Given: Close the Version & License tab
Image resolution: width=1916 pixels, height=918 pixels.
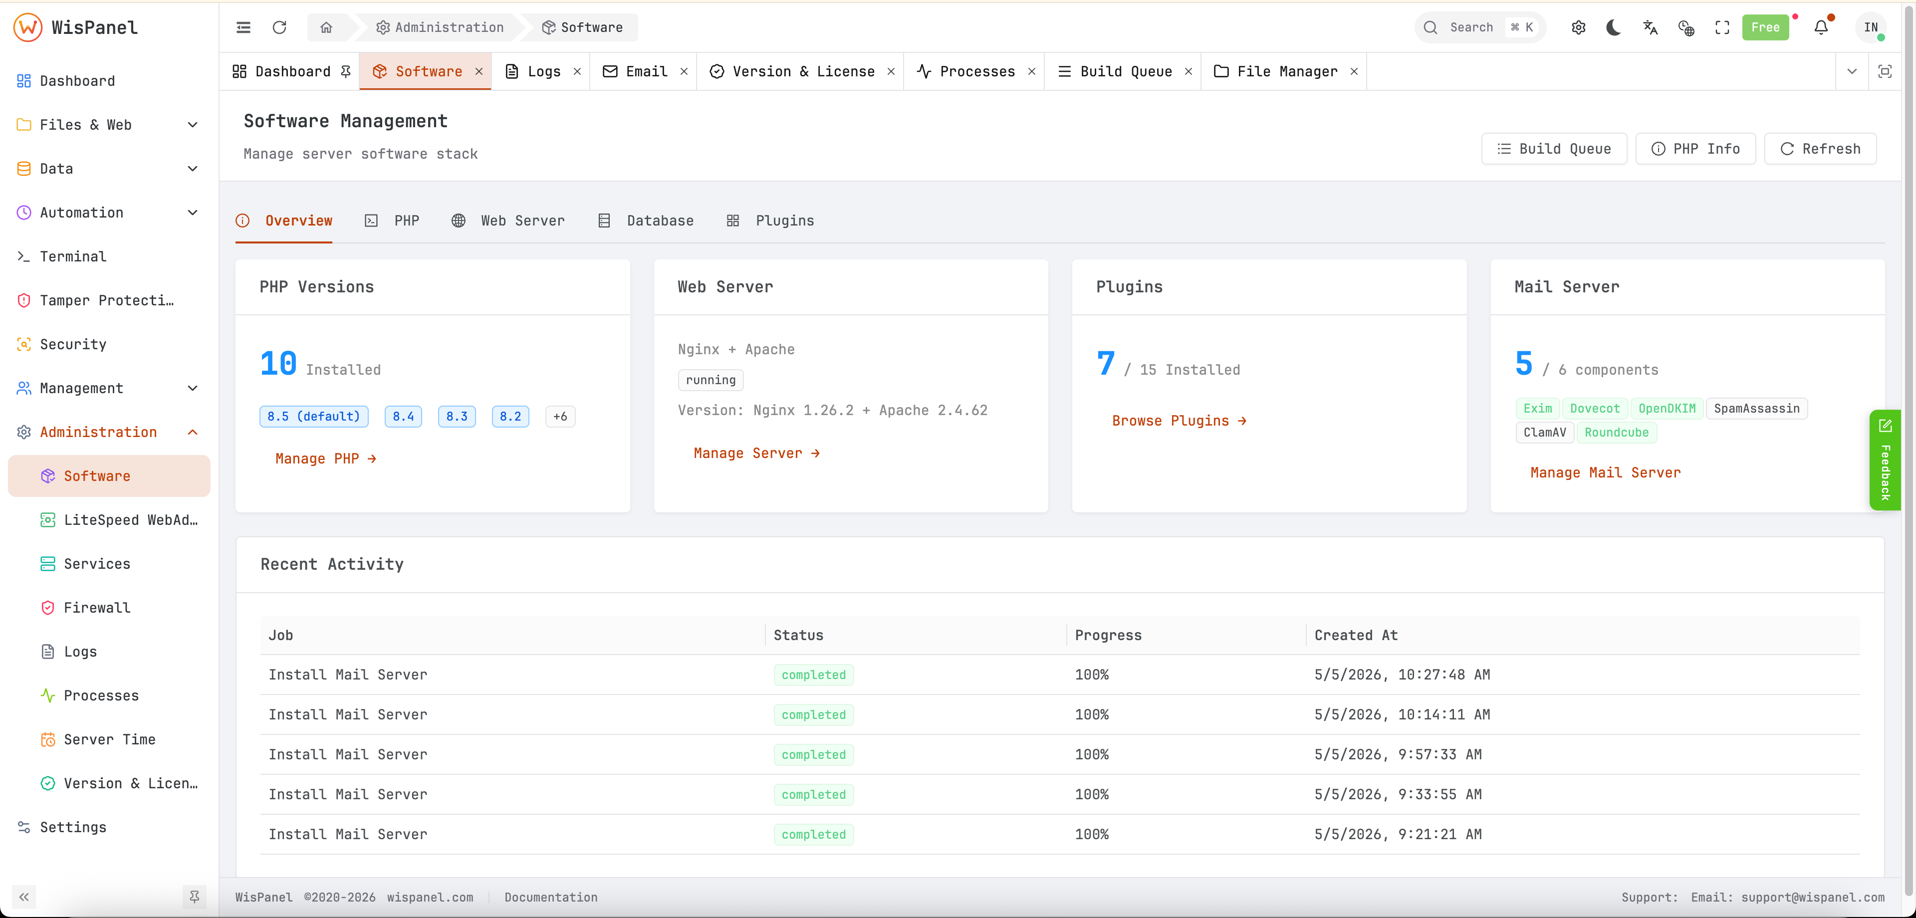Looking at the screenshot, I should pyautogui.click(x=891, y=71).
